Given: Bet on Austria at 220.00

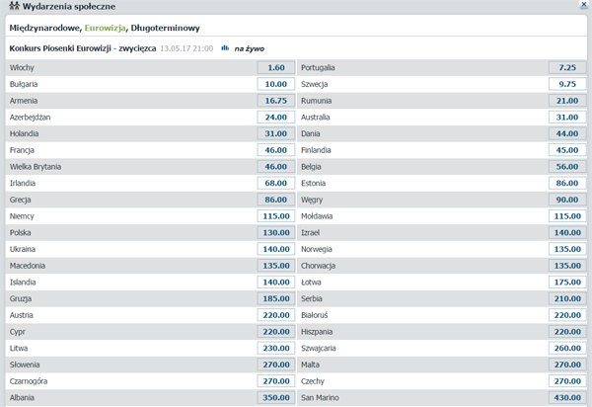Looking at the screenshot, I should (276, 315).
